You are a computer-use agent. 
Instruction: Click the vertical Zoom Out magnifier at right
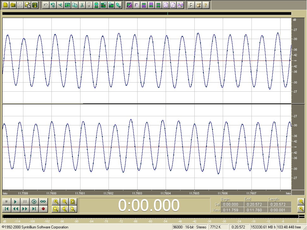click(x=301, y=201)
